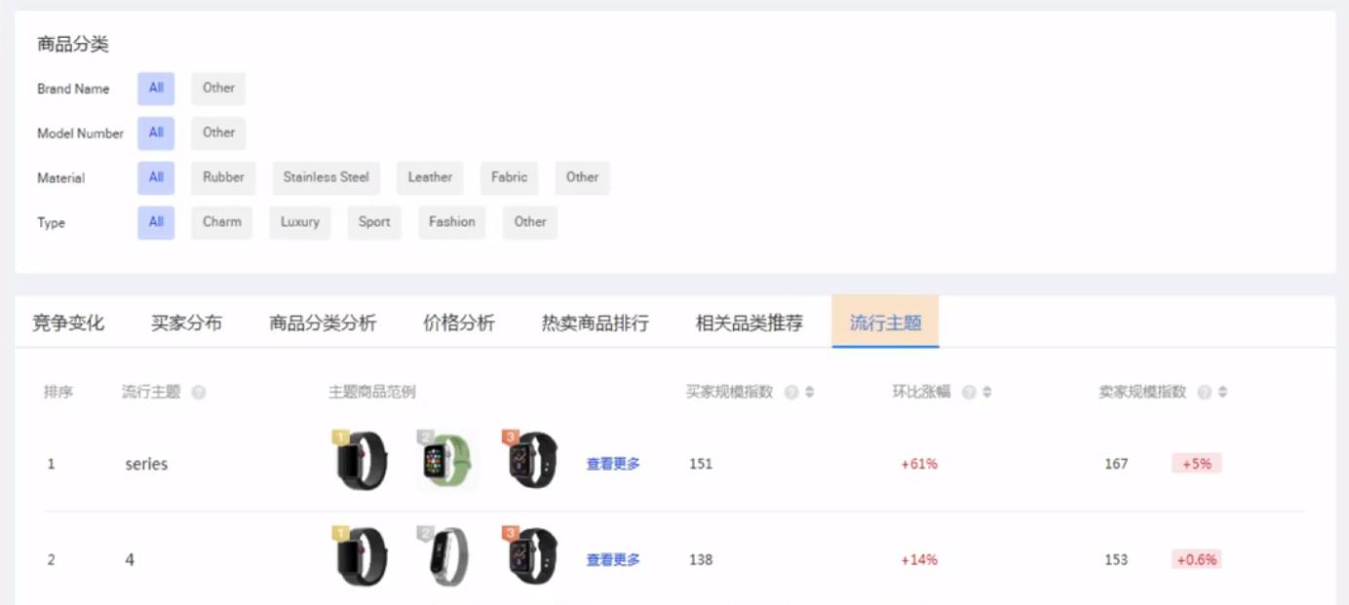Open green watch thumbnail in series row
1349x605 pixels.
click(445, 460)
